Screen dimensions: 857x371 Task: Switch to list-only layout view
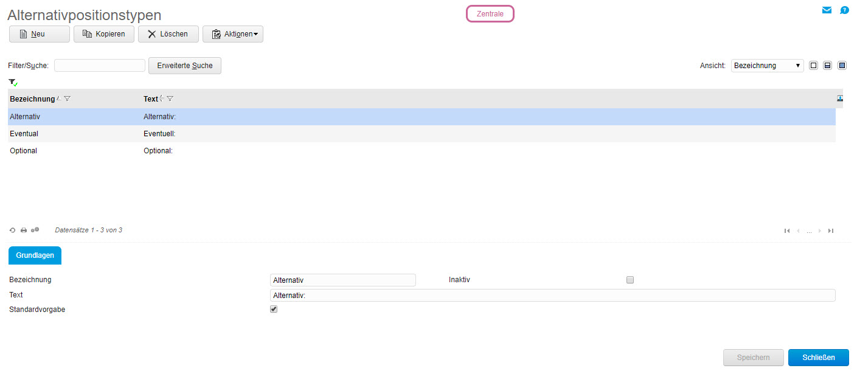[x=813, y=66]
